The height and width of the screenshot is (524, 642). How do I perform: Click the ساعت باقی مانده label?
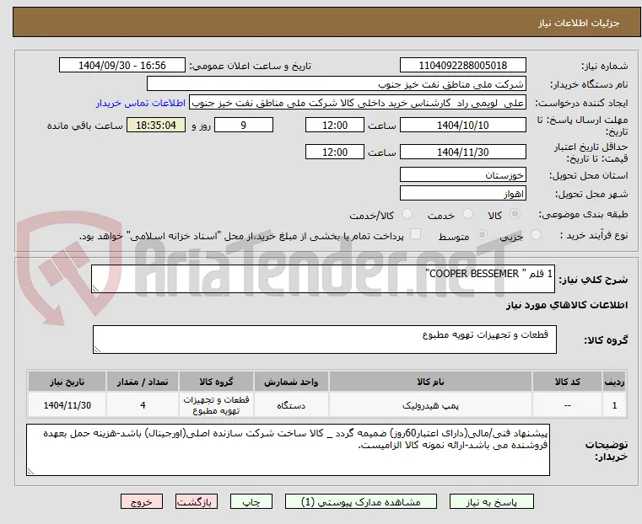84,126
